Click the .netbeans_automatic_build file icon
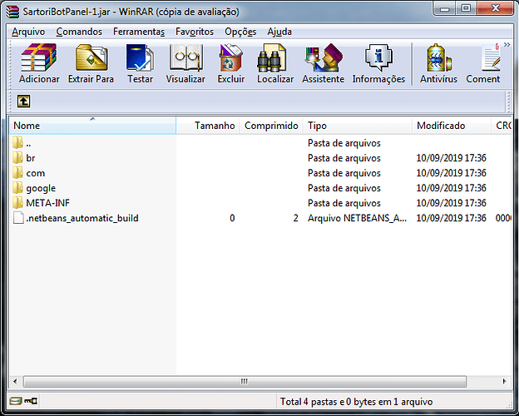Screen dimensions: 519x416 pos(18,218)
